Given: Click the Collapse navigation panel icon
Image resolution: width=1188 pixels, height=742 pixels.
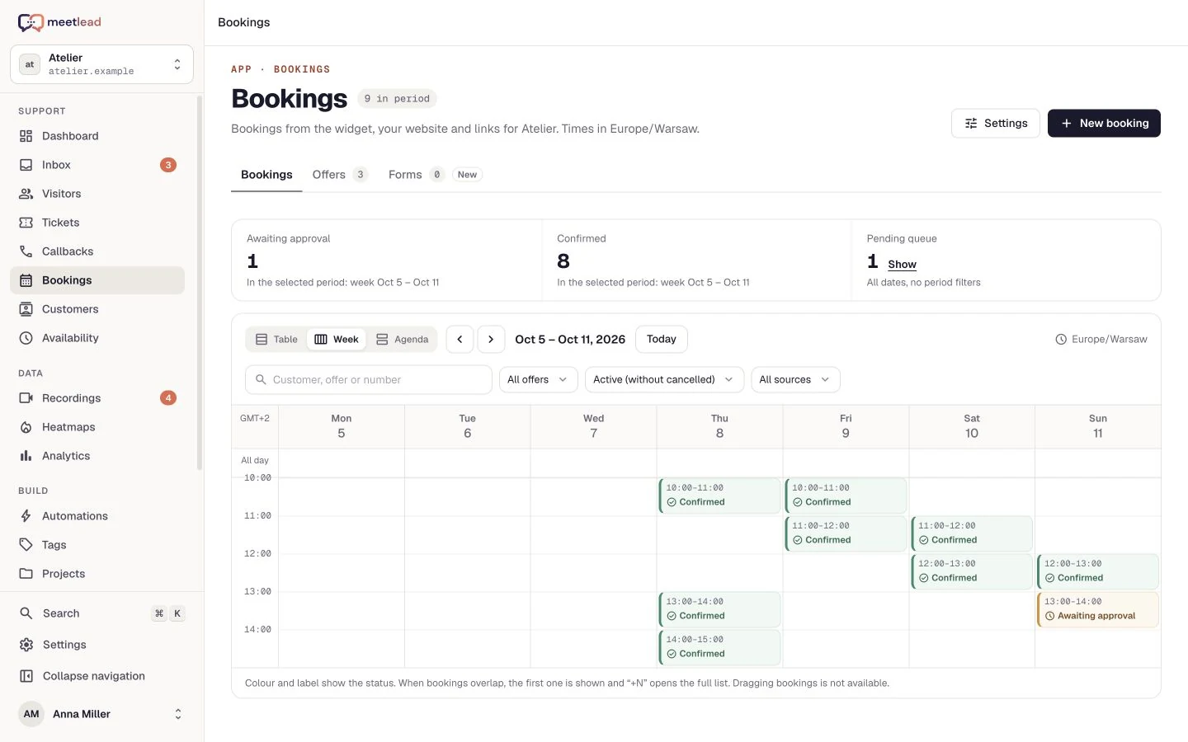Looking at the screenshot, I should pyautogui.click(x=26, y=676).
